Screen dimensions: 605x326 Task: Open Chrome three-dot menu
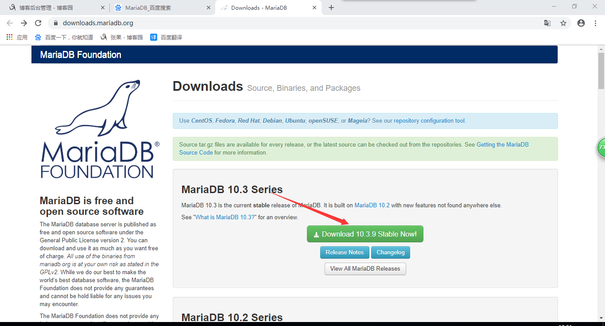595,23
